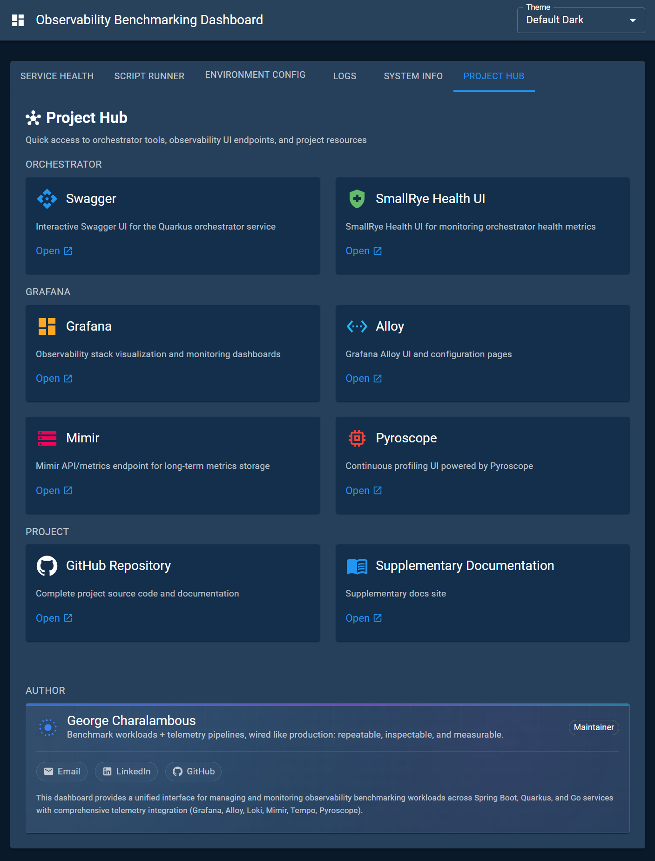Click the Grafana card title
Image resolution: width=655 pixels, height=861 pixels.
89,326
